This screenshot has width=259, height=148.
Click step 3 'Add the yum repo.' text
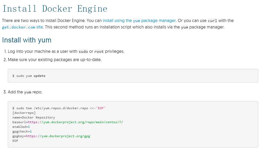click(25, 92)
